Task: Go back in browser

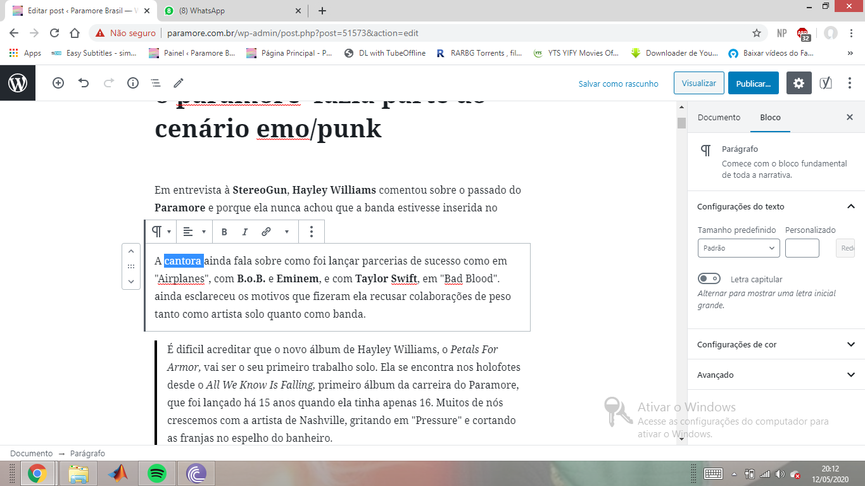Action: (x=14, y=33)
